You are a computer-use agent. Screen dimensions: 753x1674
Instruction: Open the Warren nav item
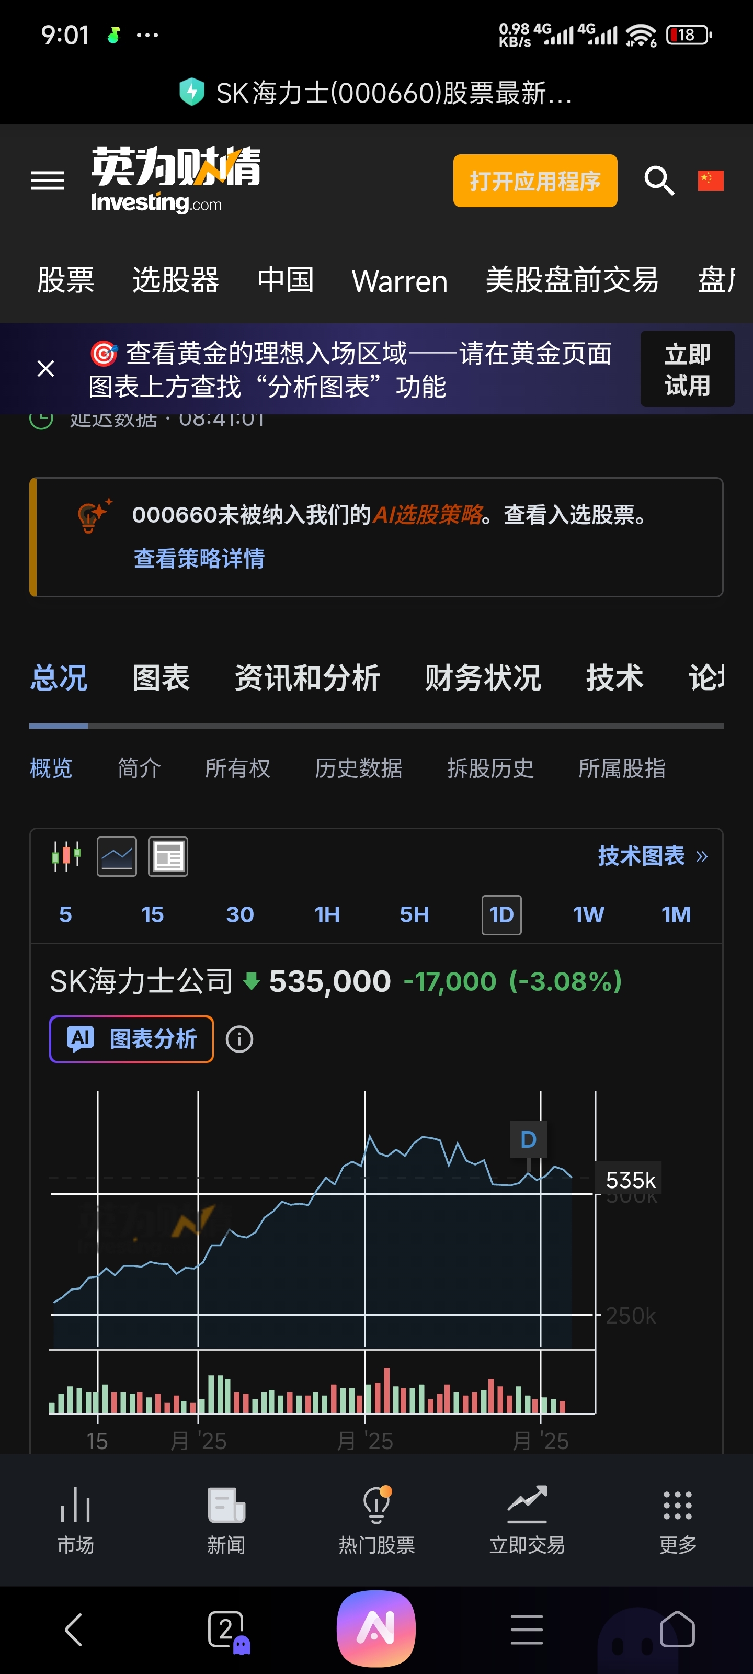coord(400,281)
